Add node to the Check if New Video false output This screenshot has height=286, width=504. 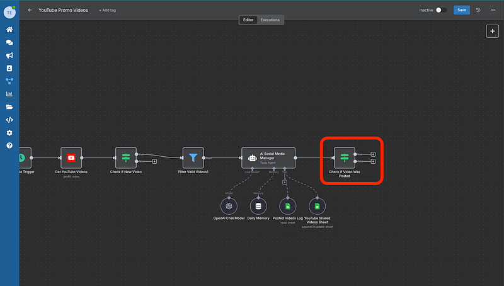[x=154, y=161]
